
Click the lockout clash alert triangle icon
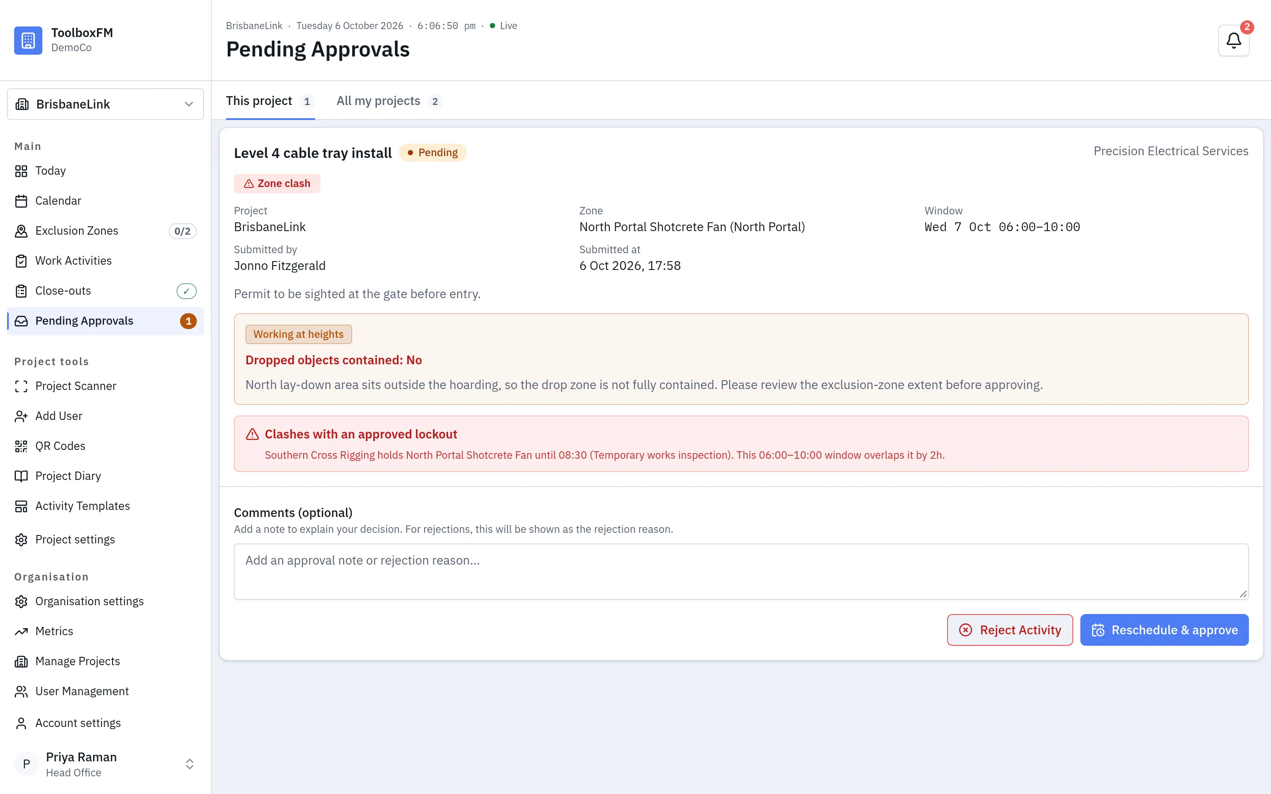tap(252, 434)
